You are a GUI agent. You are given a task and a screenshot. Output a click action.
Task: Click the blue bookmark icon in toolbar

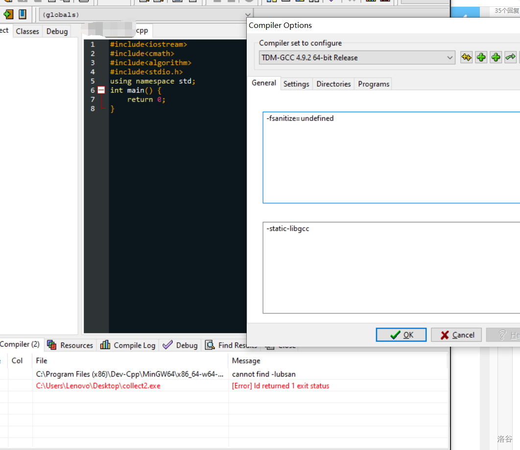(22, 14)
